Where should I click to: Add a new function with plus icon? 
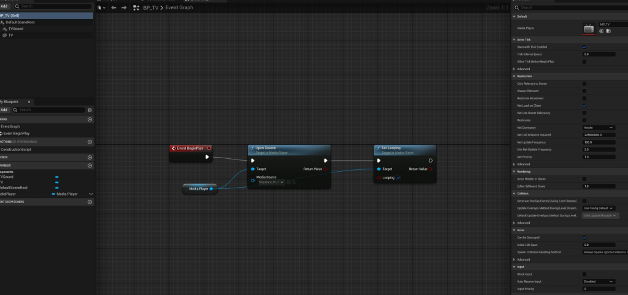click(x=90, y=142)
